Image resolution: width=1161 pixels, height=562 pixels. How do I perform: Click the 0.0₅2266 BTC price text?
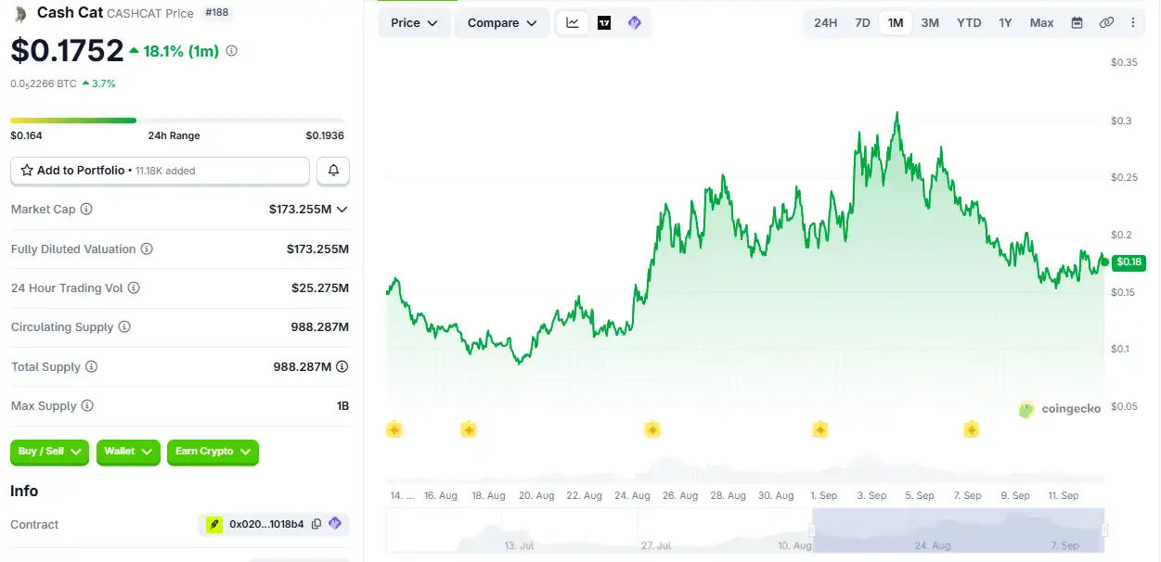(x=44, y=83)
